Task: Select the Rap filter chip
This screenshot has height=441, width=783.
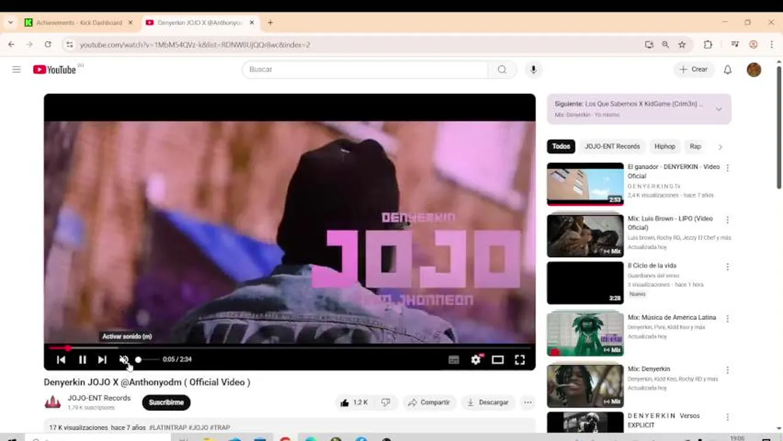Action: [695, 146]
